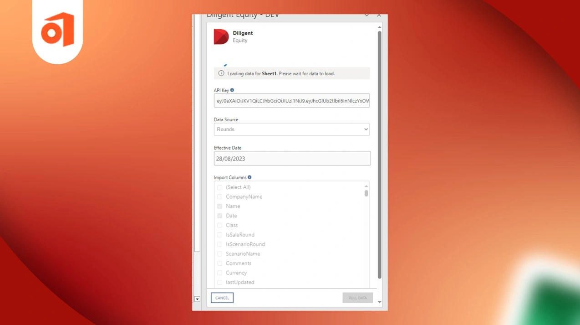The image size is (580, 325).
Task: Click the task pane scroll-down arrow
Action: point(380,302)
